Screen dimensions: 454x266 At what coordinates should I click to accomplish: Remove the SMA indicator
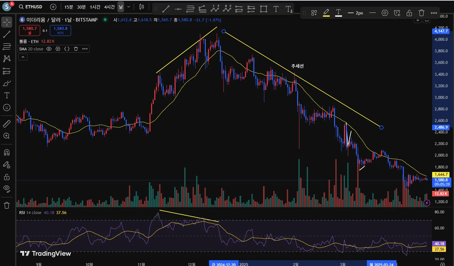(76, 49)
